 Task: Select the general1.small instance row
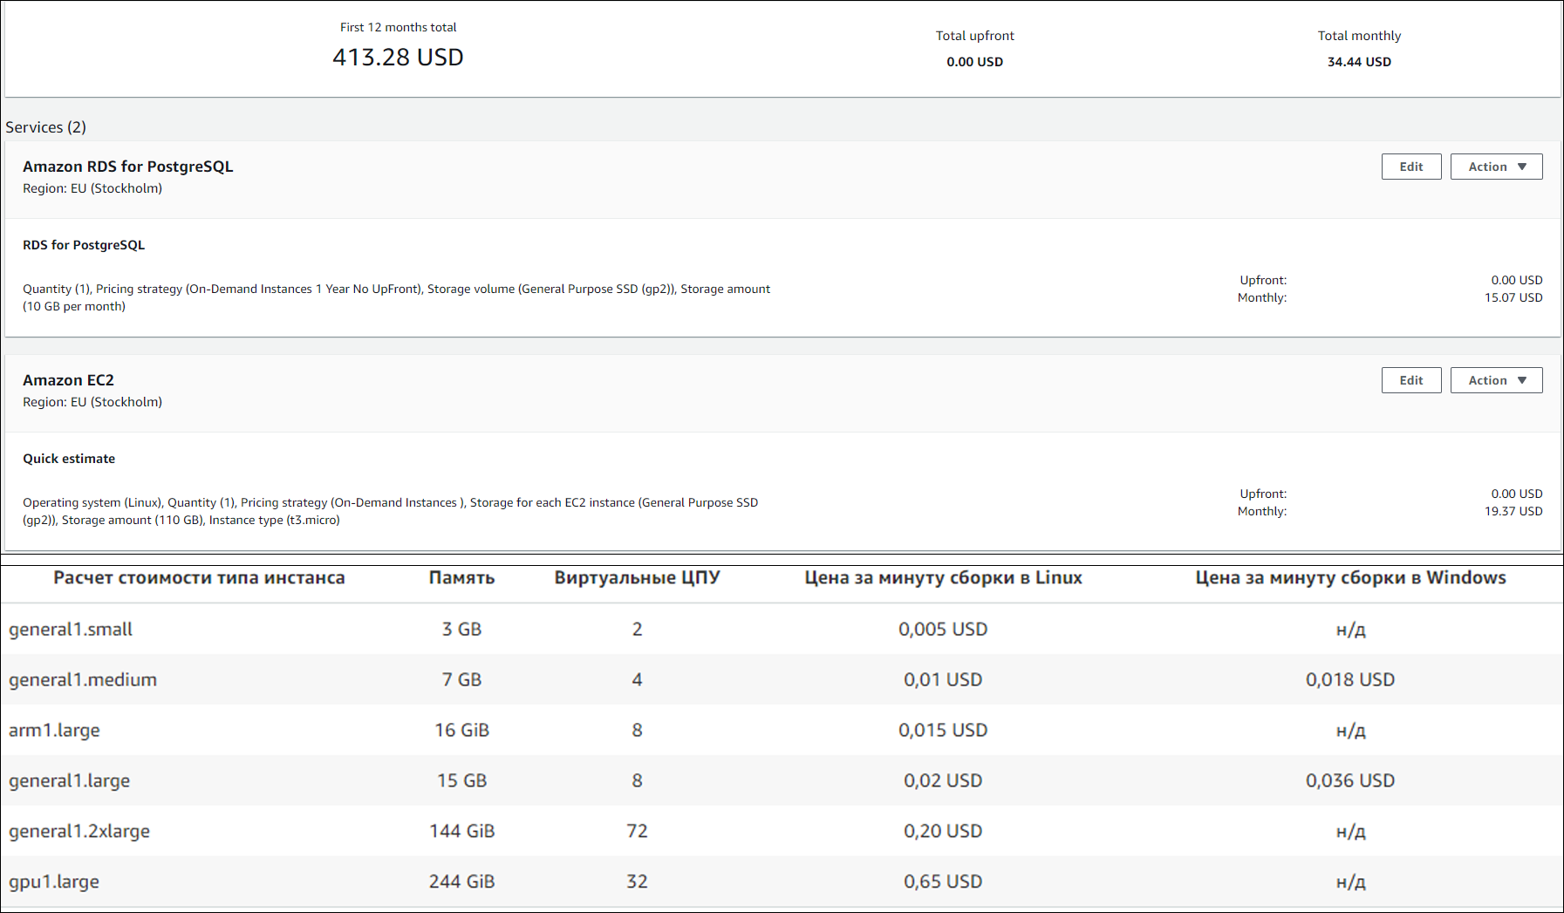(x=782, y=629)
